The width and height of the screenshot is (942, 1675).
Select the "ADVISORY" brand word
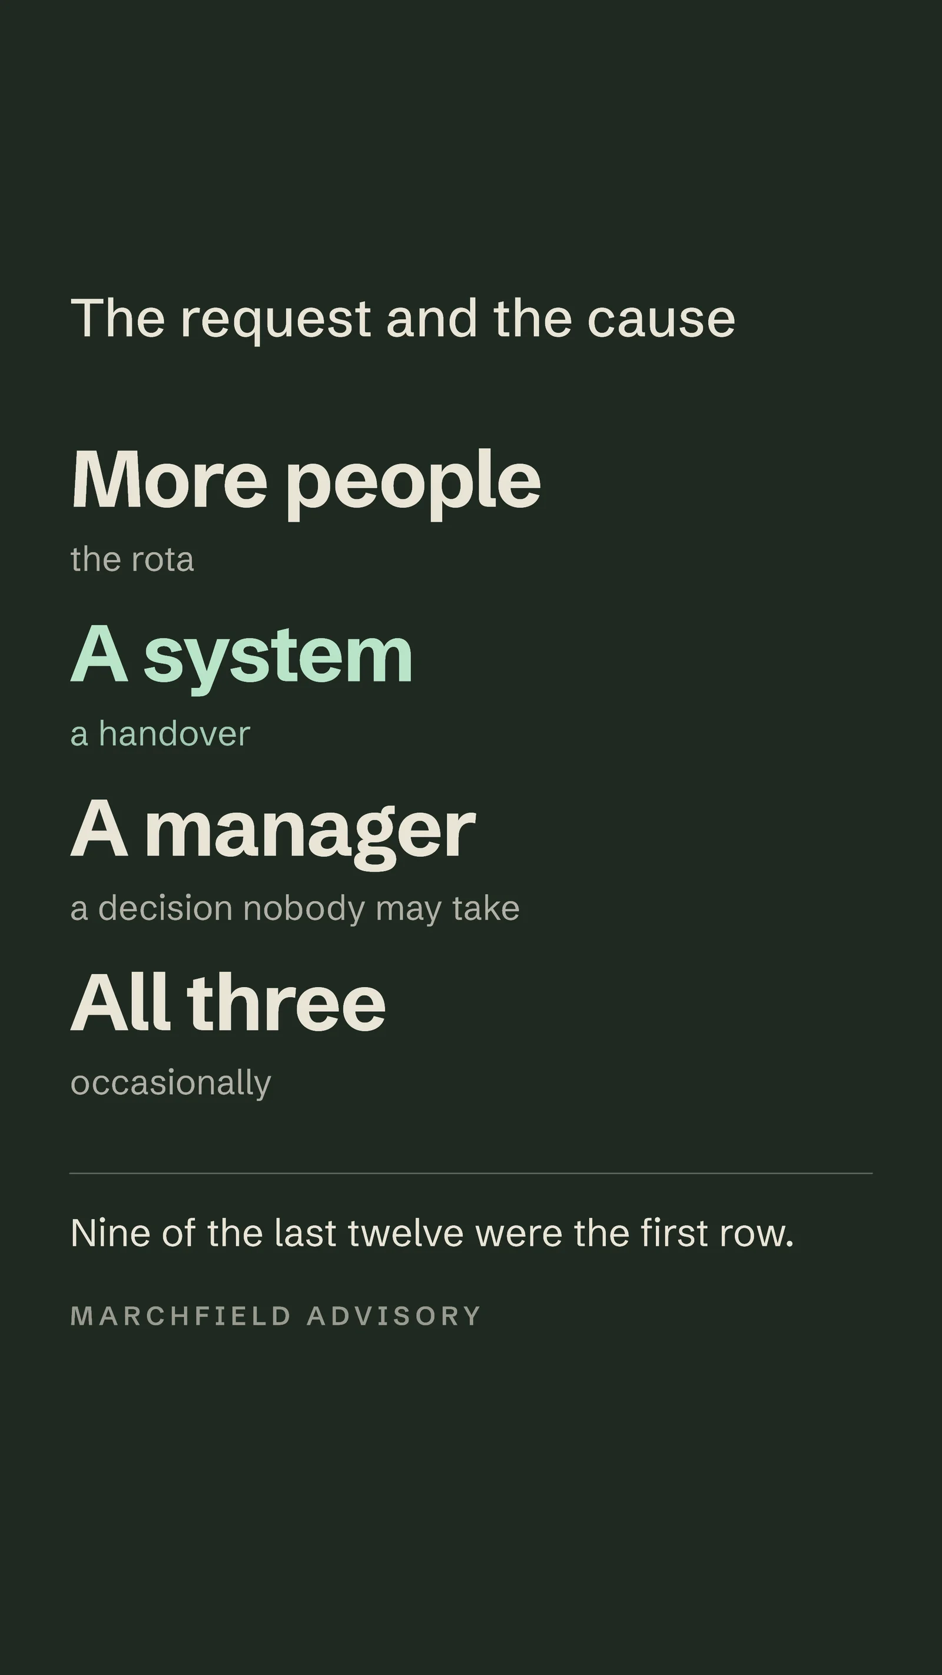pyautogui.click(x=394, y=1315)
